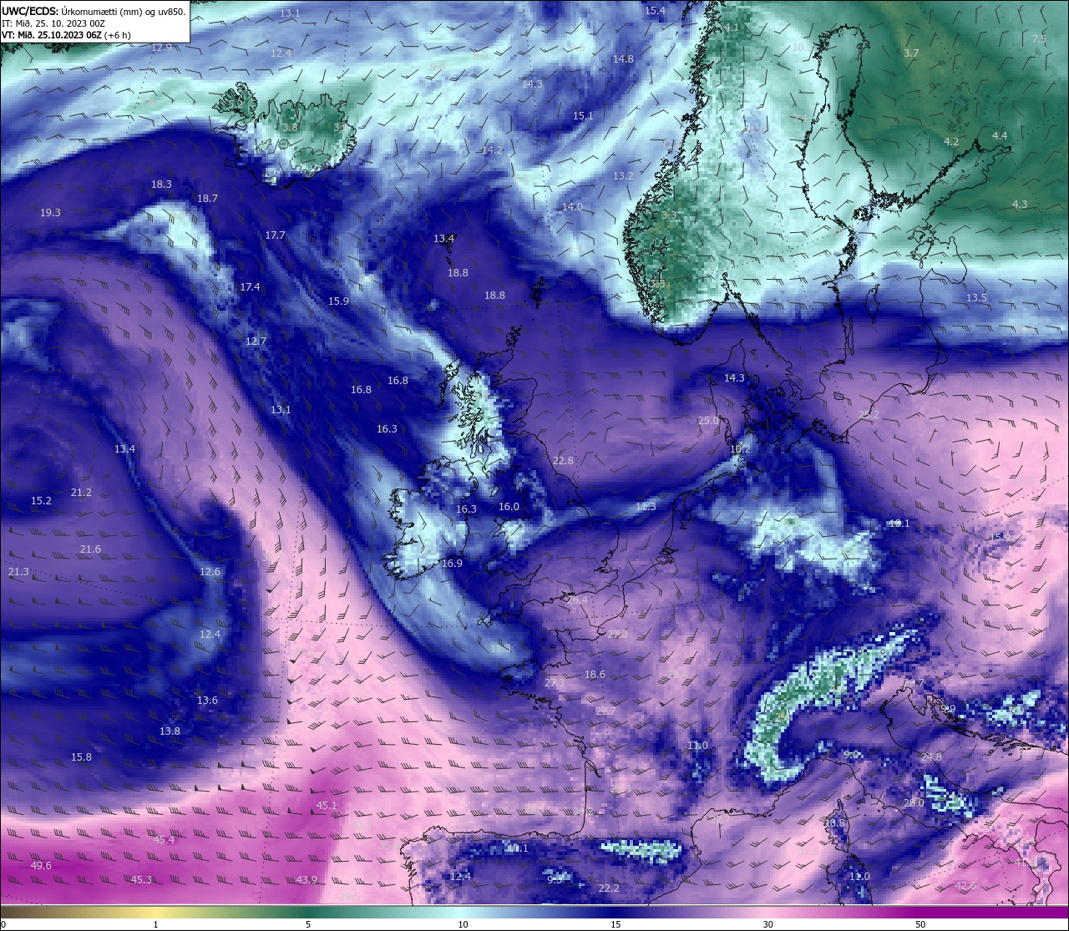This screenshot has height=931, width=1069.
Task: Click the map value 7.5
Action: [x=1039, y=39]
